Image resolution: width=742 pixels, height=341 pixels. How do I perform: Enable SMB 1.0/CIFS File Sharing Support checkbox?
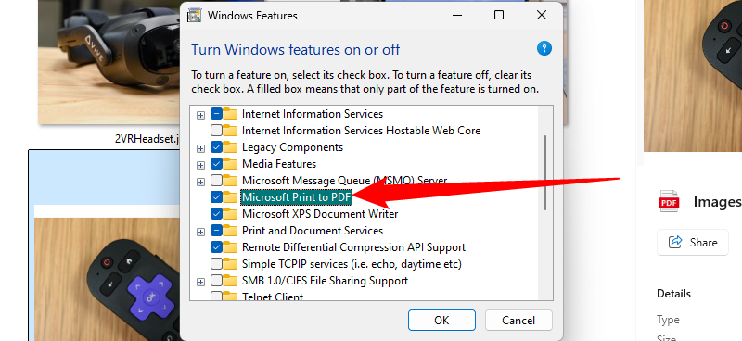click(216, 281)
